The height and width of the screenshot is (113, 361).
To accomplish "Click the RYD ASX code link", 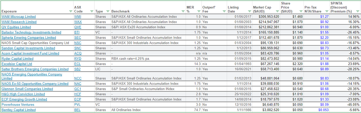I will (x=78, y=59).
